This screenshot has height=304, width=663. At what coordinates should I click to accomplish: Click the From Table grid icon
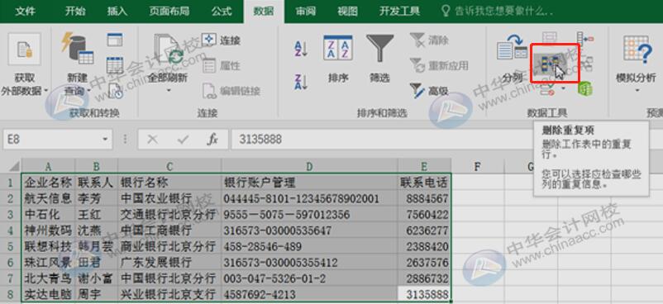pyautogui.click(x=115, y=65)
